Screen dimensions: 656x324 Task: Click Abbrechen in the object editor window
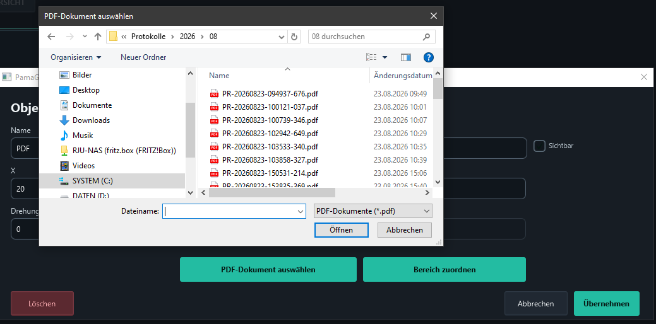point(536,304)
